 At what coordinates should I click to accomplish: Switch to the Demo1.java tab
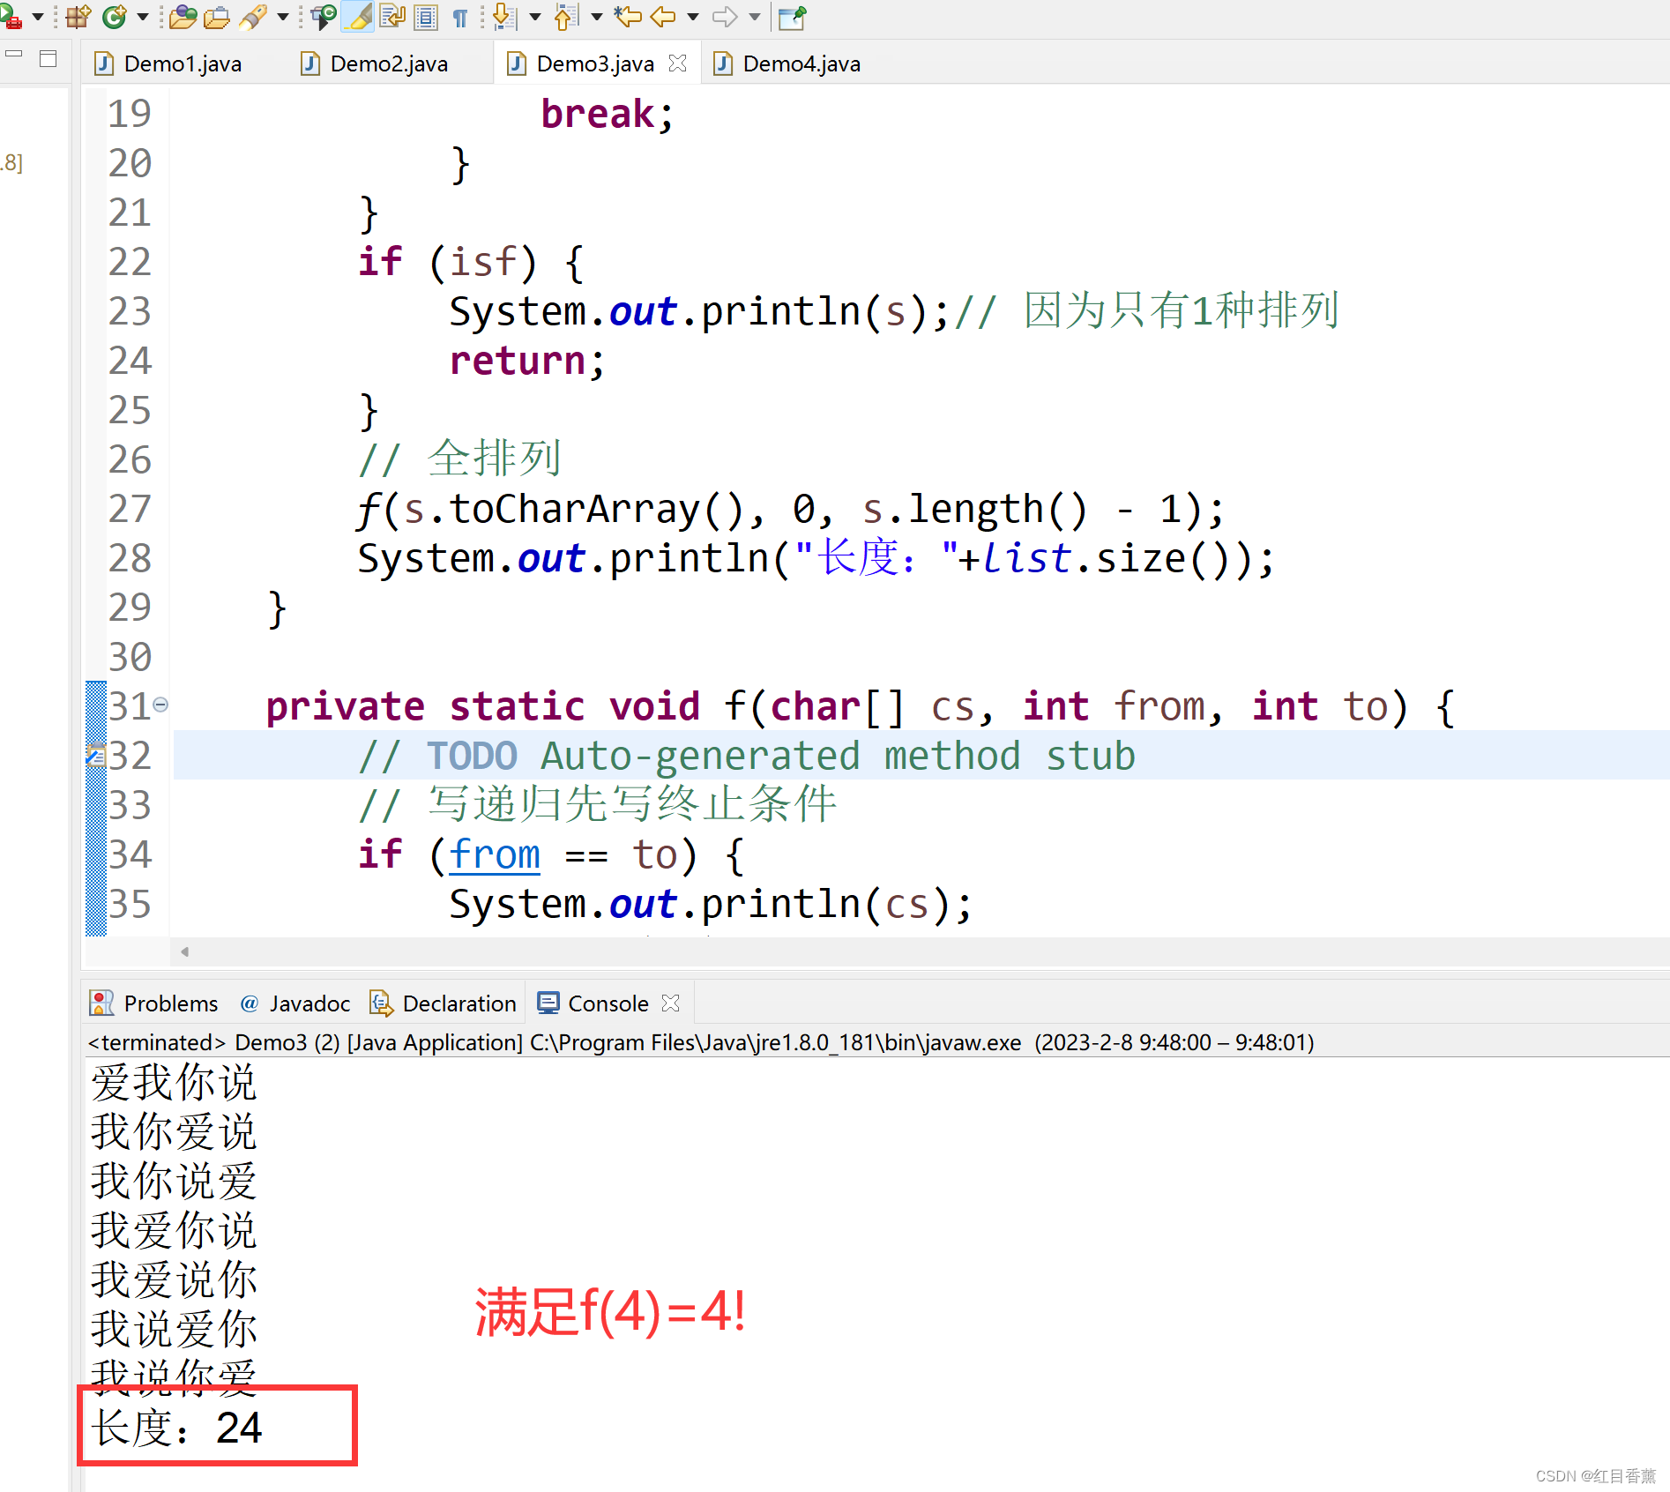[x=168, y=63]
